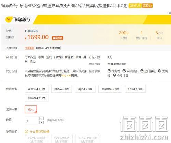
Task: Click the info icon beside 什么是花呗分期
Action: tap(26, 132)
